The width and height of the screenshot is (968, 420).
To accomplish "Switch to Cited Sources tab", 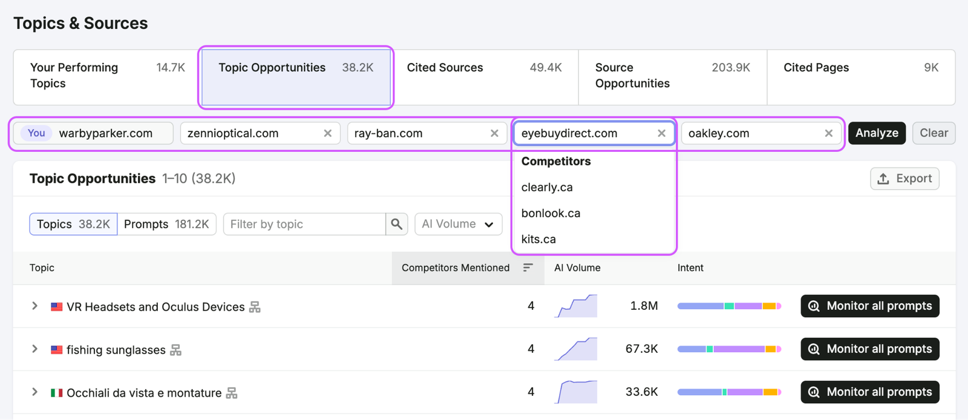I will click(x=484, y=76).
